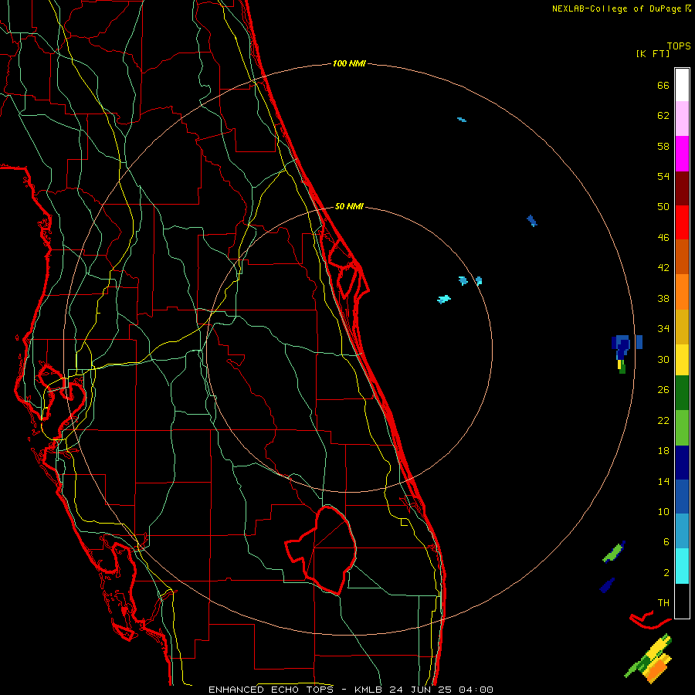This screenshot has width=695, height=695.
Task: Click the dark red legend band beside 54
Action: tap(682, 188)
